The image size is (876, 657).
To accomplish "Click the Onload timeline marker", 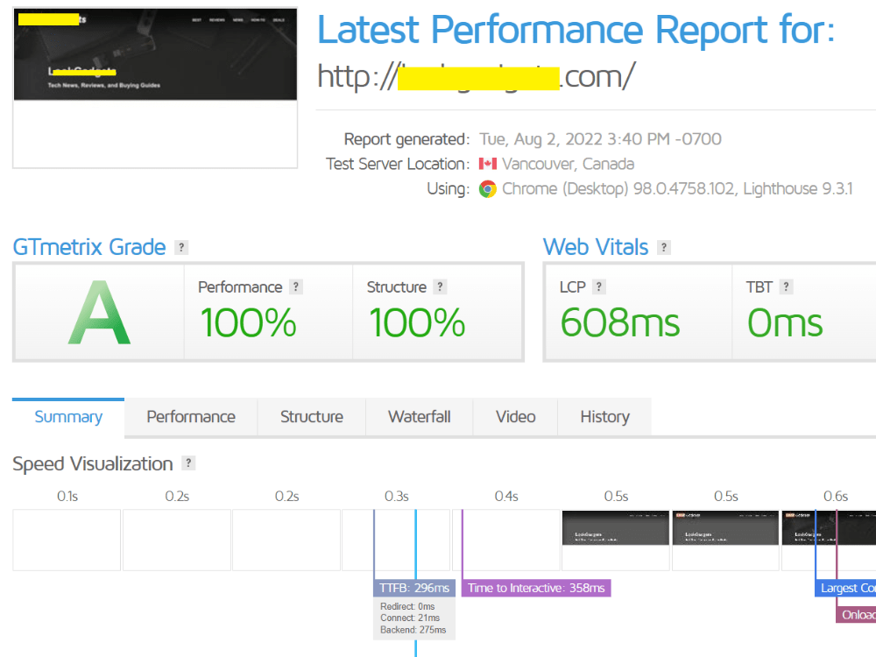I will click(856, 615).
